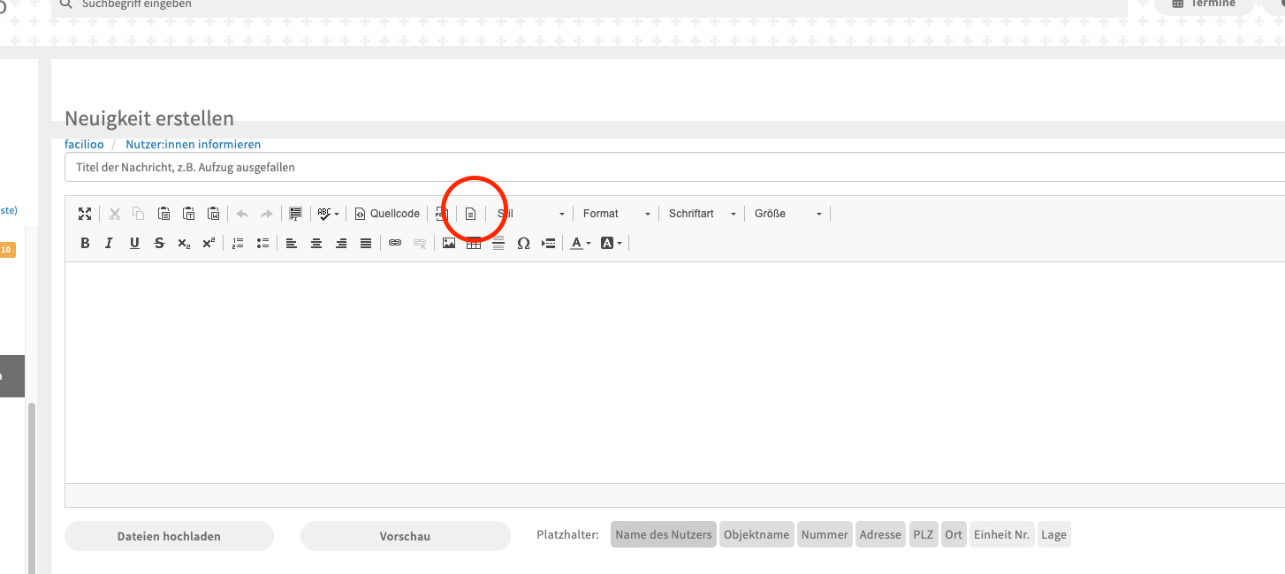Go to Nutzer:innen informieren breadcrumb
The height and width of the screenshot is (574, 1285).
193,144
